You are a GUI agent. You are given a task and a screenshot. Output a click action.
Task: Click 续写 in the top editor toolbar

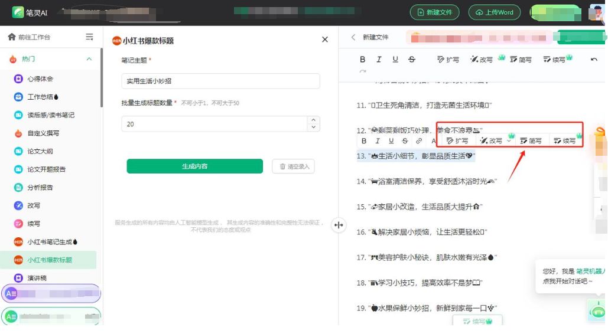[554, 59]
